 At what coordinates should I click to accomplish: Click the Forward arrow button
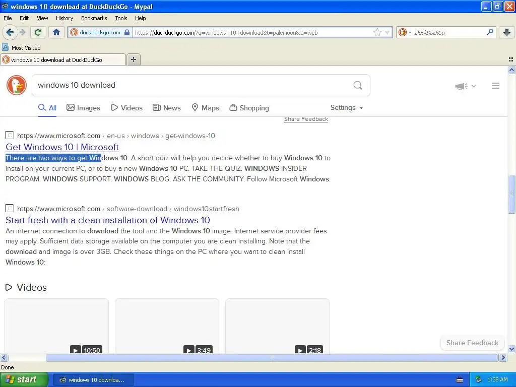pos(22,32)
